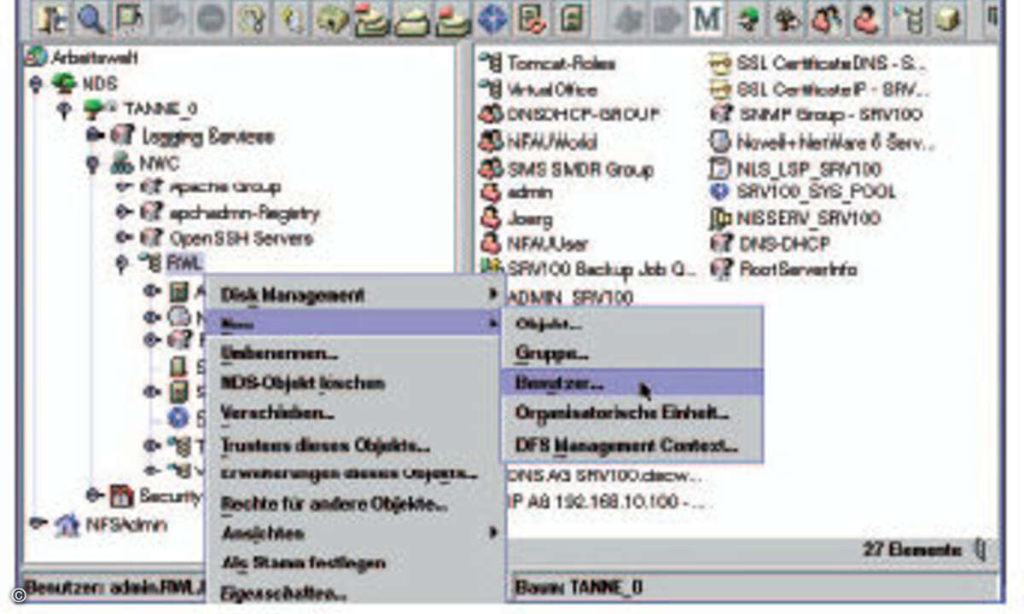
Task: Collapse the NDS tree node
Action: coord(35,84)
